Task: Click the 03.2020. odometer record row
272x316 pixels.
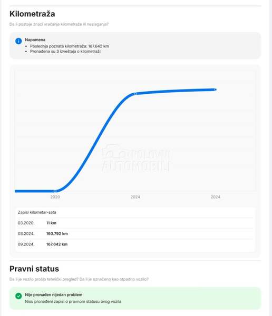Action: [x=135, y=223]
